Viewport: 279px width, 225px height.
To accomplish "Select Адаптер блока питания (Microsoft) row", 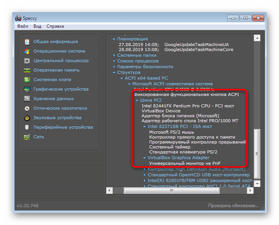I will [x=180, y=116].
